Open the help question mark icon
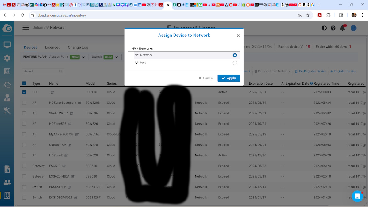 [333, 28]
